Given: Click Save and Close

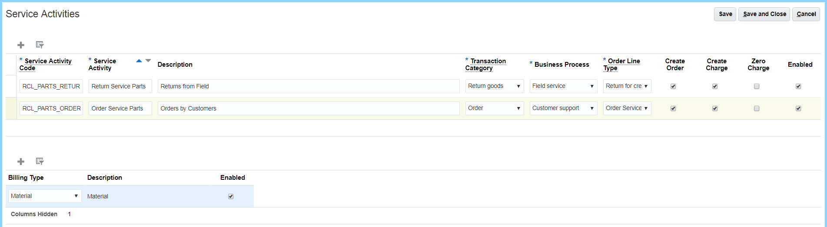Looking at the screenshot, I should [764, 14].
